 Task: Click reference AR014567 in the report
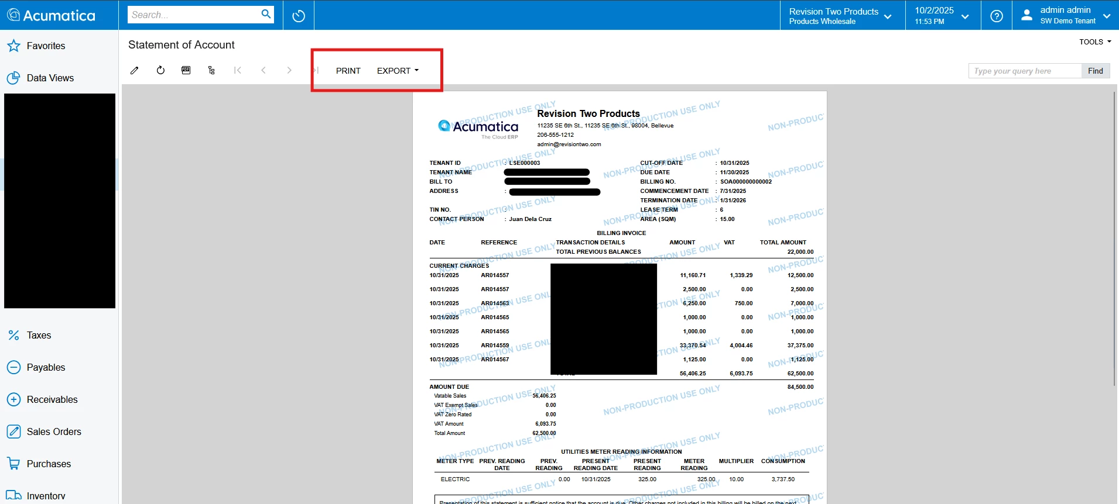click(x=495, y=360)
